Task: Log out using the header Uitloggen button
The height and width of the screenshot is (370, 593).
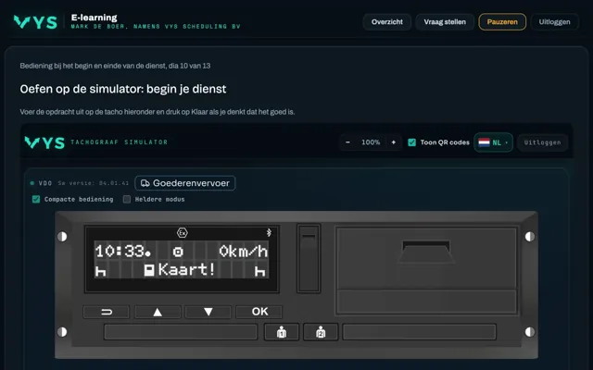Action: tap(554, 22)
